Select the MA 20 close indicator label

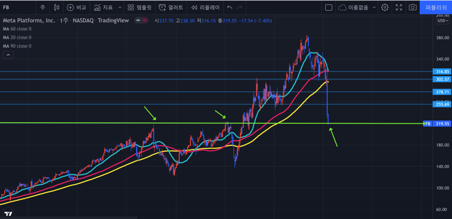point(17,37)
